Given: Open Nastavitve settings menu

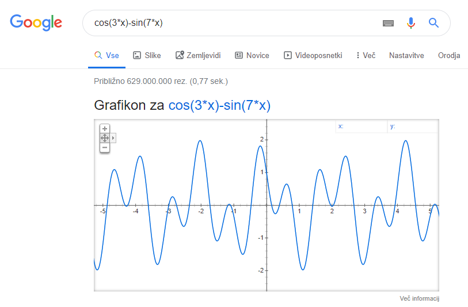Looking at the screenshot, I should [x=406, y=55].
